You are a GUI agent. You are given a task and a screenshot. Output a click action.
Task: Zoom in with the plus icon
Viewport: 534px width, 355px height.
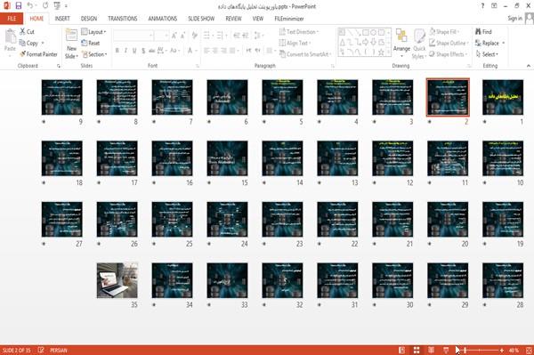[502, 351]
